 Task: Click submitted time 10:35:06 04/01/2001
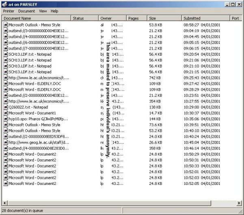[x=202, y=119]
